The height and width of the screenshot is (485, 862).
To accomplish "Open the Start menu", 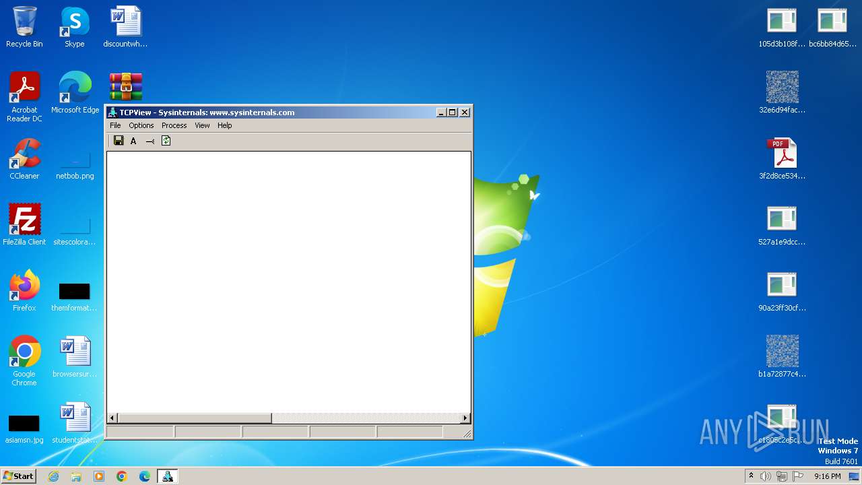I will (18, 476).
